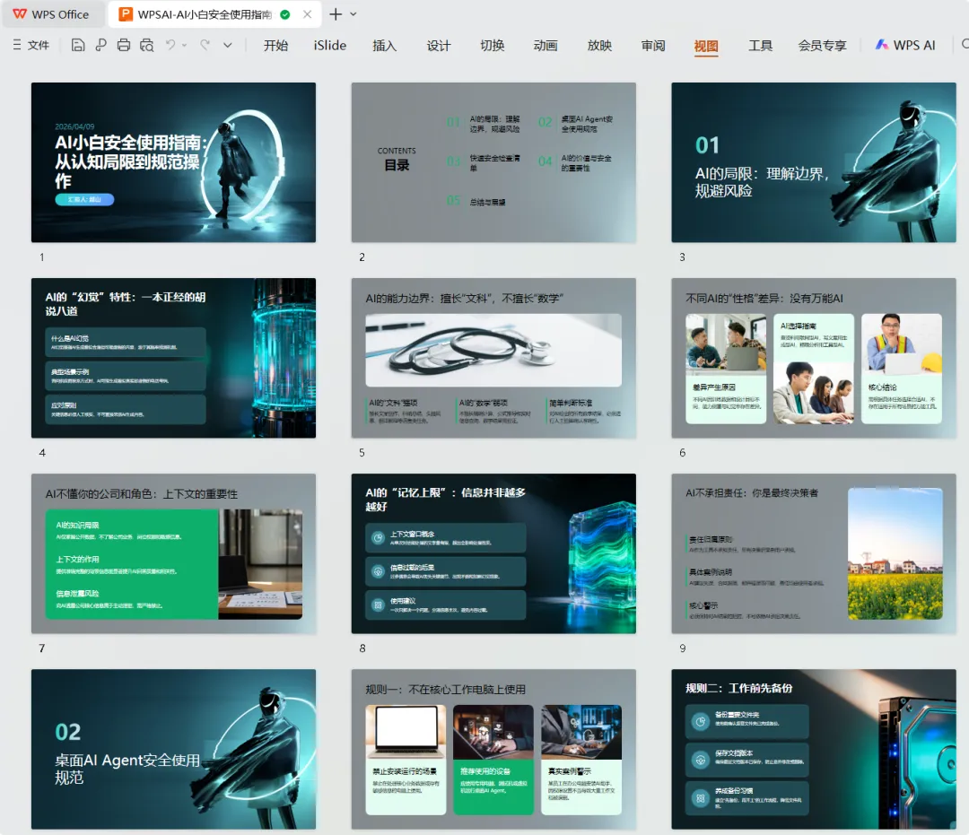Expand the undo history dropdown arrow
Viewport: 969px width, 835px height.
(x=184, y=45)
